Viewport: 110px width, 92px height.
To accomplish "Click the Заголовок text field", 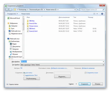I will pos(62,73).
